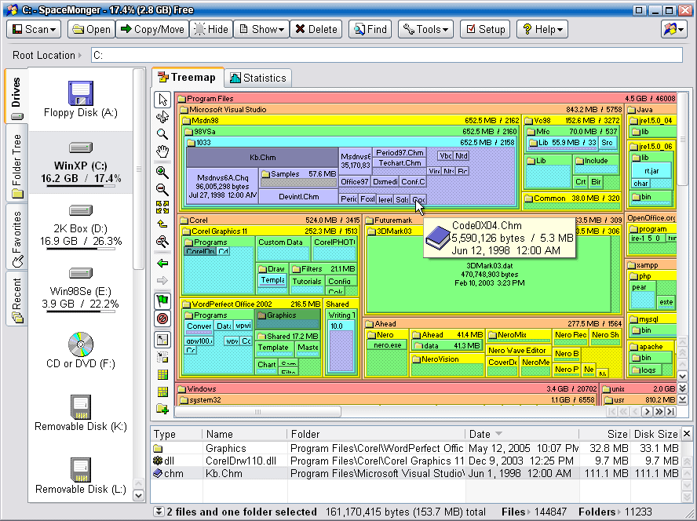This screenshot has height=521, width=697.
Task: Click the zoom in magnifier with plus
Action: 162,172
